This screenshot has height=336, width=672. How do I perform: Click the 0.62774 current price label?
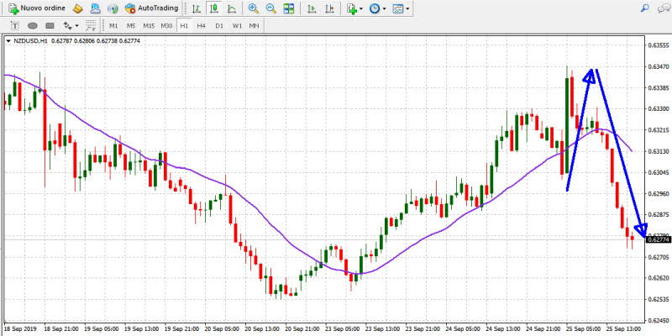click(657, 240)
